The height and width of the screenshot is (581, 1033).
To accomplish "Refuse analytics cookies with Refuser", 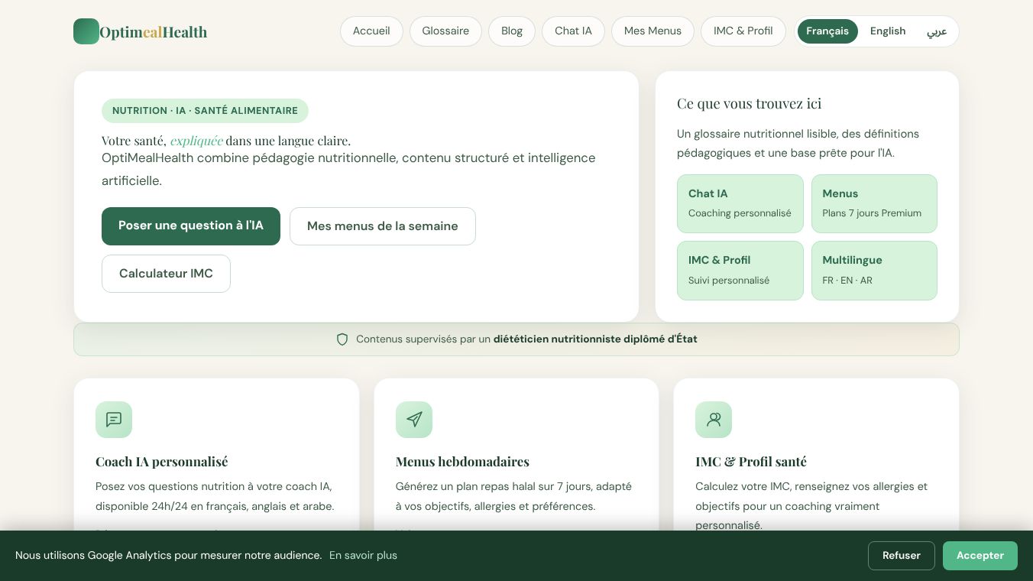I will pyautogui.click(x=902, y=556).
